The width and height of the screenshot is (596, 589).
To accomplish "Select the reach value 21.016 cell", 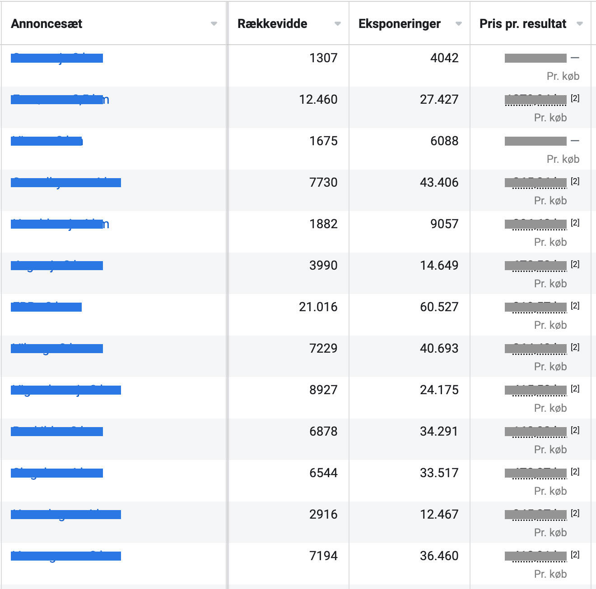I will coord(318,307).
